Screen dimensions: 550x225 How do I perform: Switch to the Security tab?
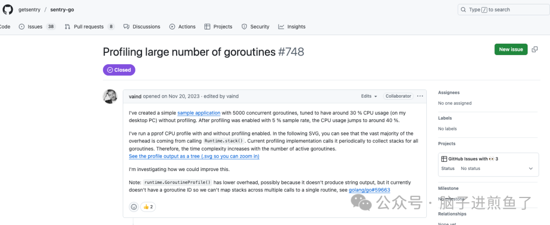coord(255,26)
